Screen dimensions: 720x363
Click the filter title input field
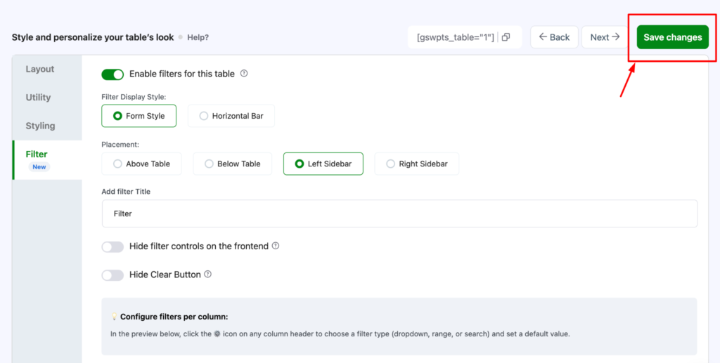399,213
